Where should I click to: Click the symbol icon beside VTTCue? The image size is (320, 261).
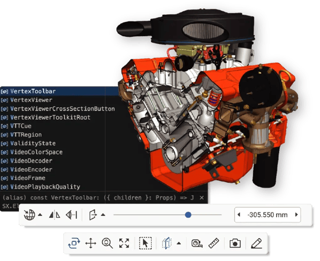point(4,126)
